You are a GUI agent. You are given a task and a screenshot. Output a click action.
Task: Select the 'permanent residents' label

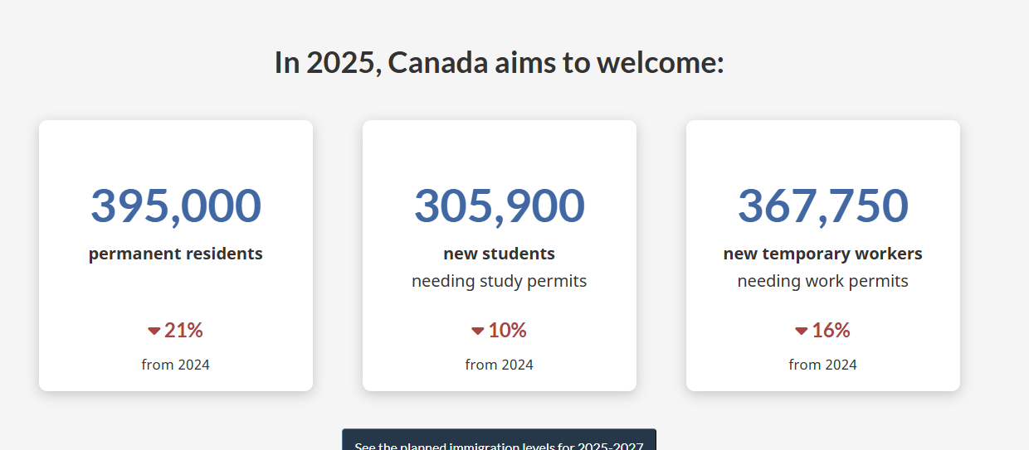click(x=176, y=254)
